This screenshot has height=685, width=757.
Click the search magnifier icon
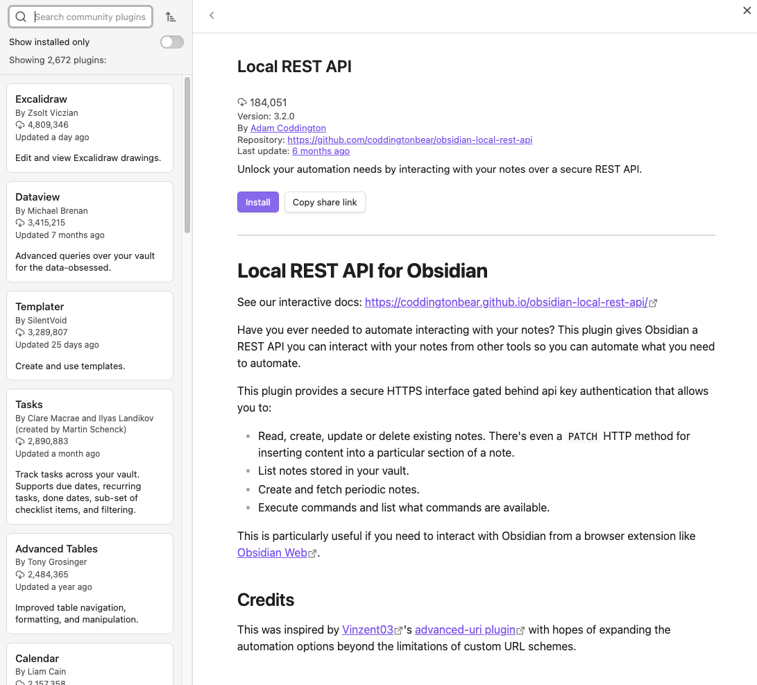(x=22, y=17)
